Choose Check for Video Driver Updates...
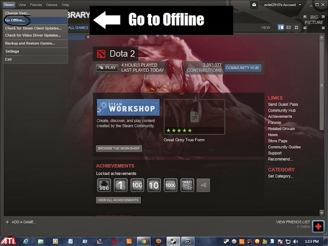 click(x=35, y=35)
